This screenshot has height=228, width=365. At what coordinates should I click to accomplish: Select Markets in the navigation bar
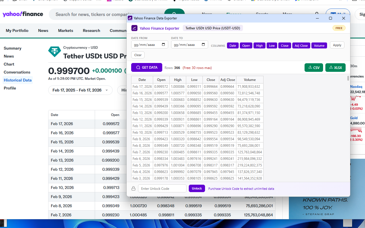pos(65,30)
